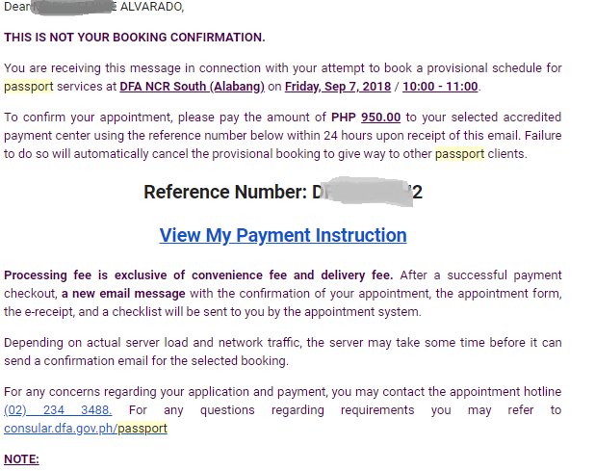Image resolution: width=595 pixels, height=471 pixels.
Task: Click the underlined DFA NCR South (Alabang) text
Action: click(192, 87)
